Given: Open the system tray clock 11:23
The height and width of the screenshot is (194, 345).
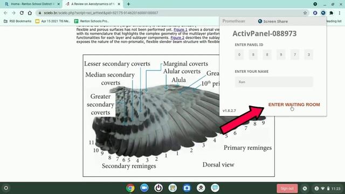Looking at the screenshot, I should pos(336,189).
